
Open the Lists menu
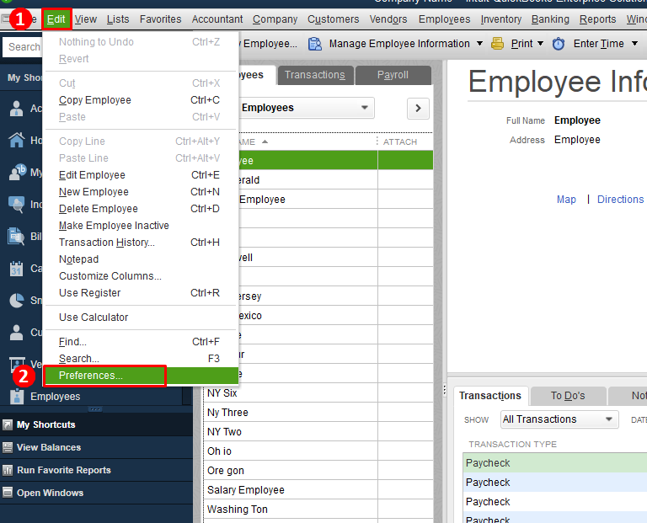click(118, 19)
